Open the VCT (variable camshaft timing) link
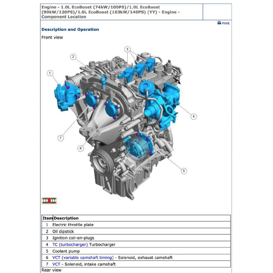This screenshot has width=273, height=273. tap(83, 257)
